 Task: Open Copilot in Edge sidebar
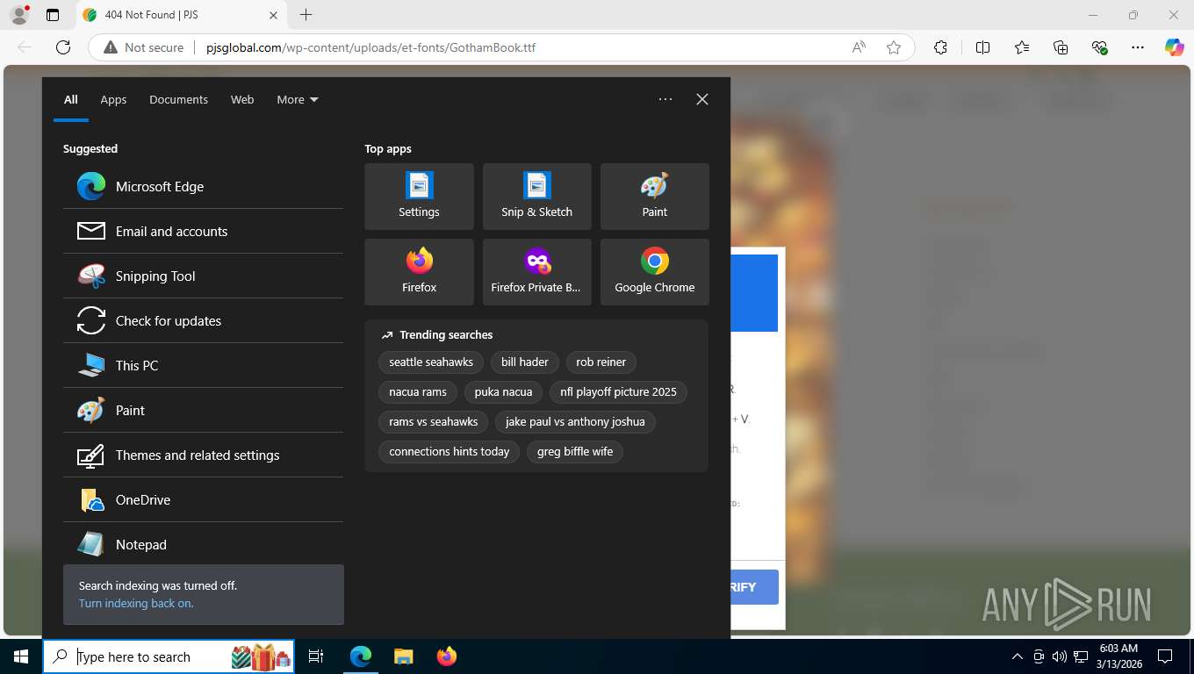[x=1174, y=47]
